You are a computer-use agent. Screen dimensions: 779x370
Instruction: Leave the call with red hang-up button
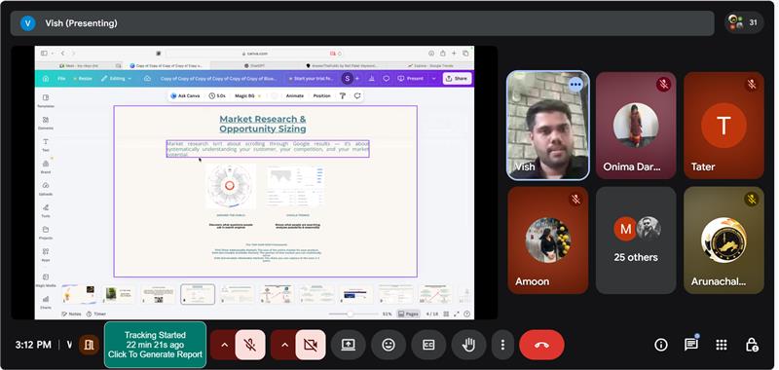tap(541, 345)
